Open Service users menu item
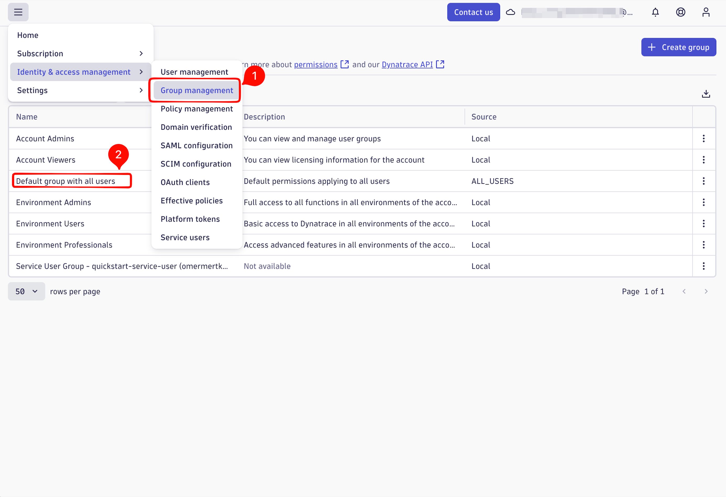The image size is (726, 497). point(197,238)
